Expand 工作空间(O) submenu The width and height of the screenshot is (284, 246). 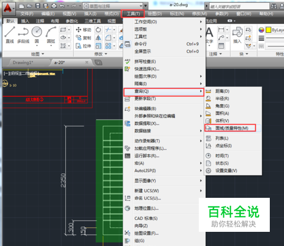(x=164, y=22)
